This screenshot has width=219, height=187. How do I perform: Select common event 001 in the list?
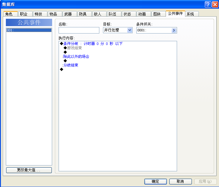(x=29, y=30)
